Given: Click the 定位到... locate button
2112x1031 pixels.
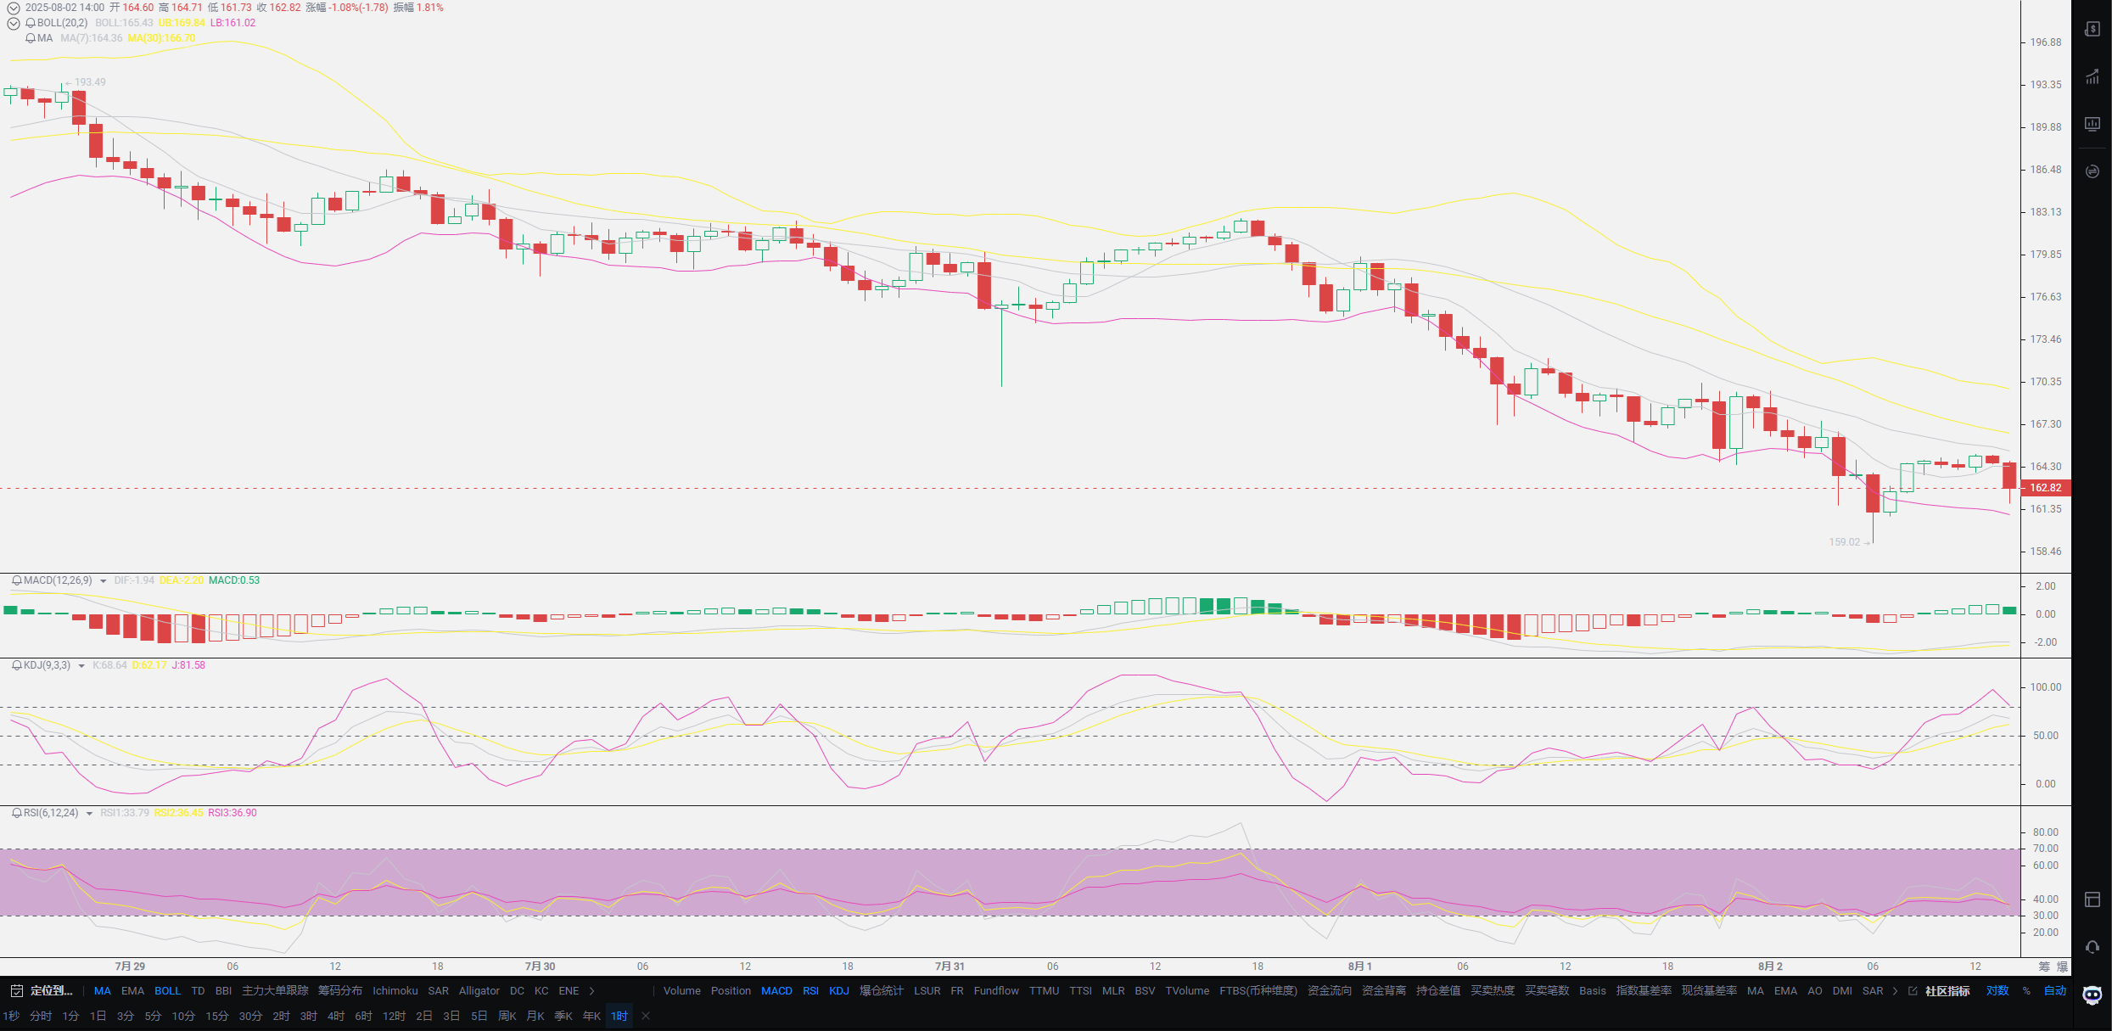Looking at the screenshot, I should (x=52, y=991).
